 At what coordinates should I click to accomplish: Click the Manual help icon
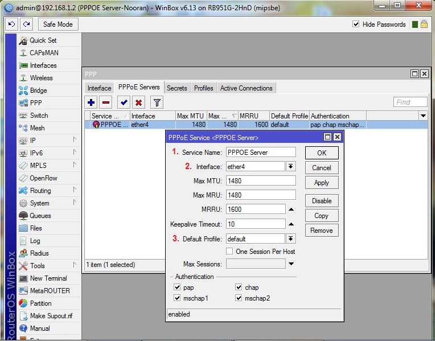point(23,328)
